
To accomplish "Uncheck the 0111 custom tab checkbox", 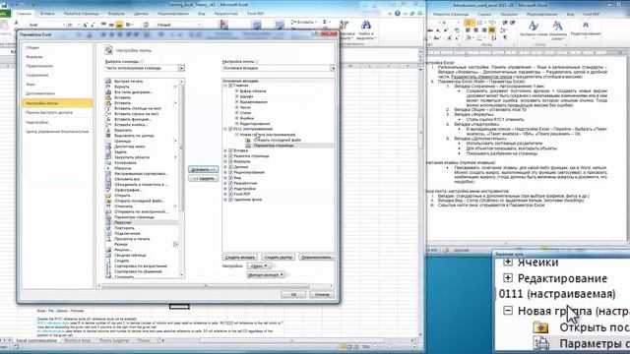I will (230, 129).
